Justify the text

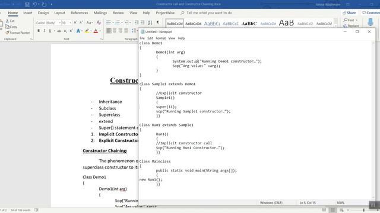click(126, 31)
